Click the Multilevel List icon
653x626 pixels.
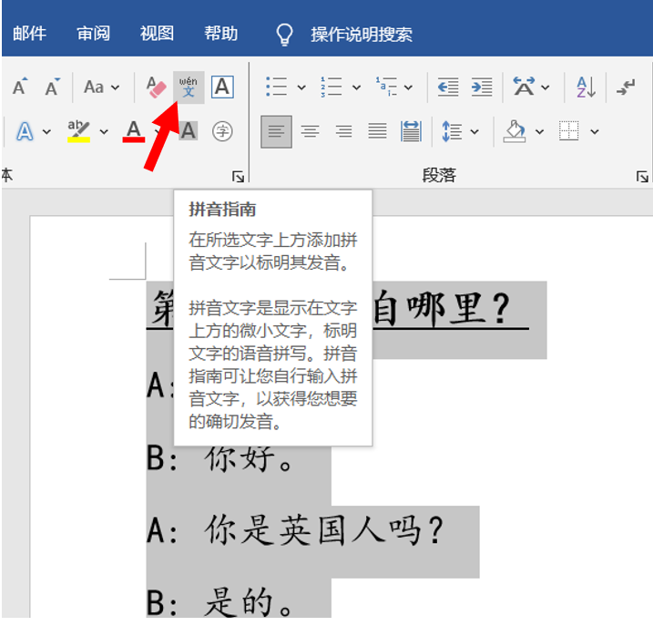pyautogui.click(x=386, y=87)
